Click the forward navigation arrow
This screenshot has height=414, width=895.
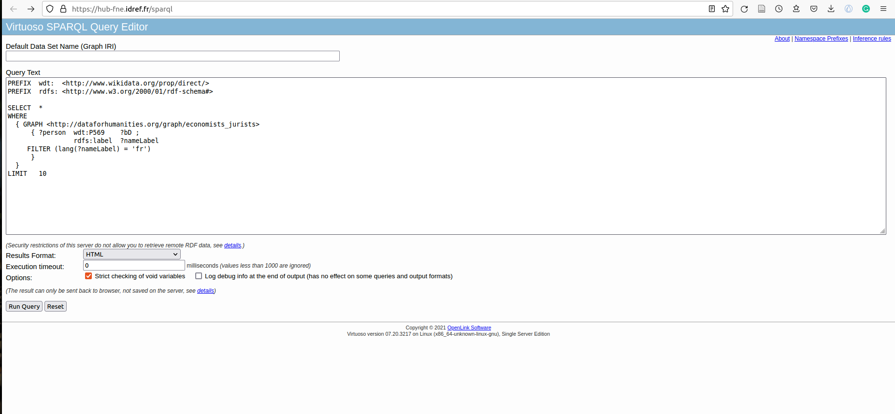pyautogui.click(x=31, y=9)
